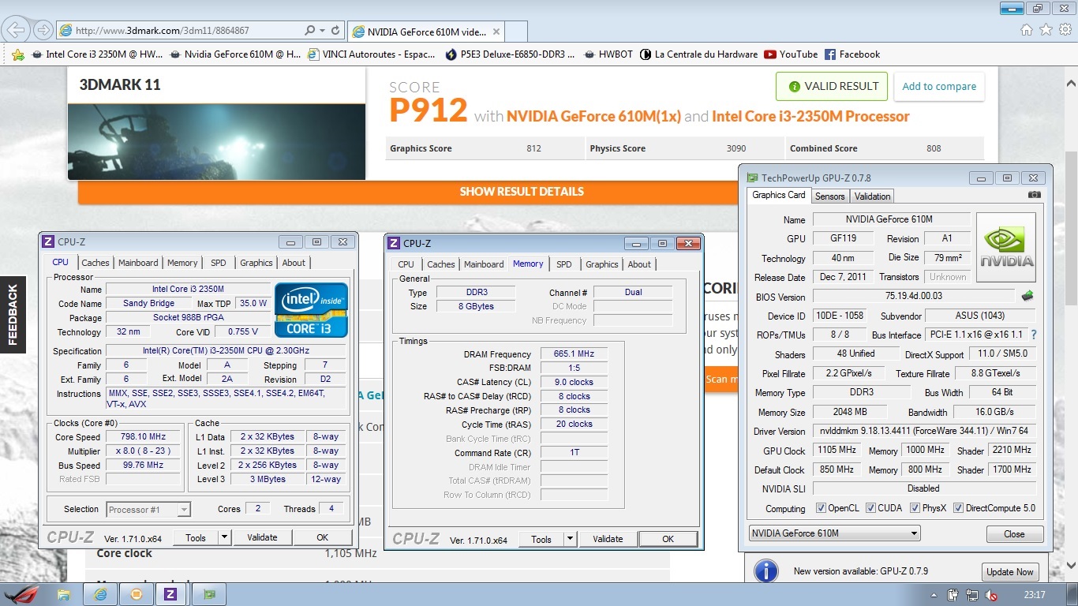Show hidden tray icons arrow
This screenshot has height=606, width=1078.
click(933, 595)
